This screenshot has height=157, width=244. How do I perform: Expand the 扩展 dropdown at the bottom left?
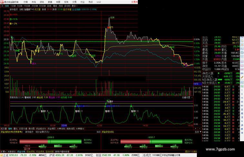click(x=3, y=152)
